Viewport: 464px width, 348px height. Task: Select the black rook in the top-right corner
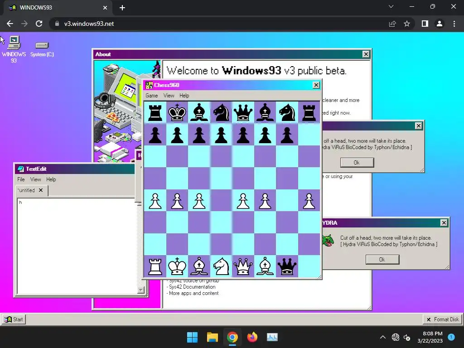pos(309,113)
